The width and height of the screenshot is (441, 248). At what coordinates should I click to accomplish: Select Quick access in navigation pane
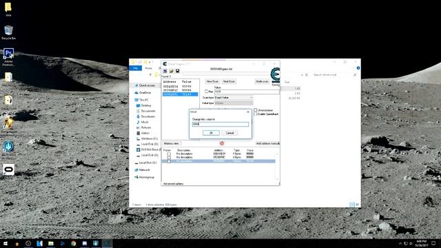click(147, 85)
